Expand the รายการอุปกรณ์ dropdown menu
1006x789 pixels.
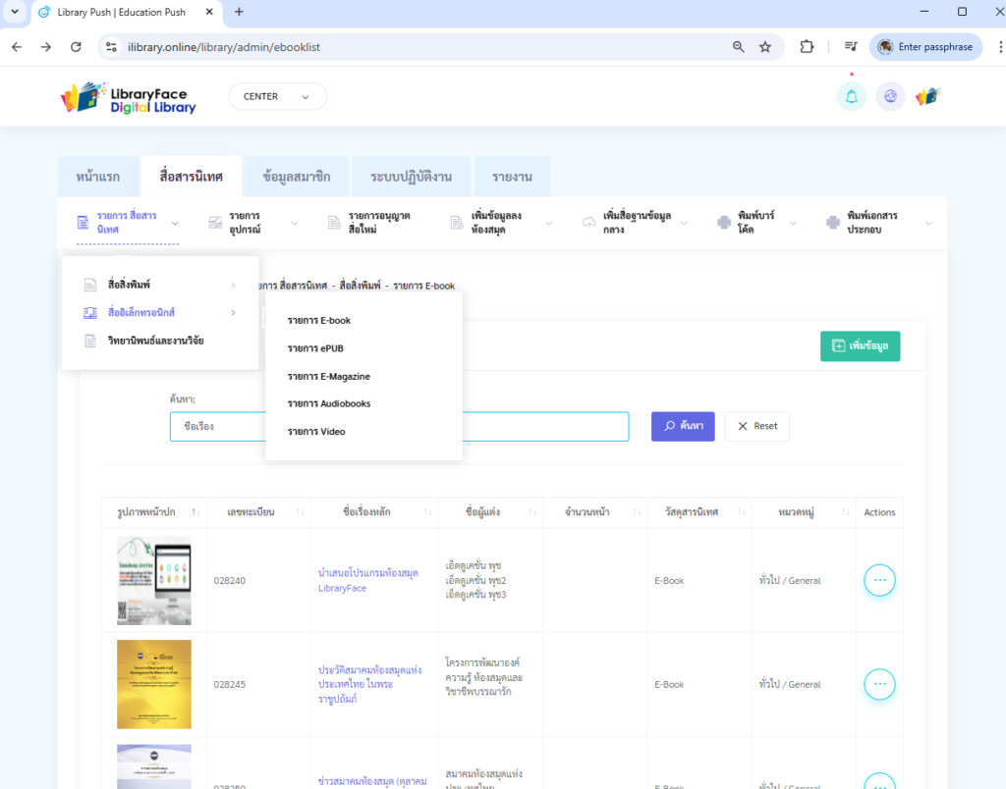tap(252, 223)
